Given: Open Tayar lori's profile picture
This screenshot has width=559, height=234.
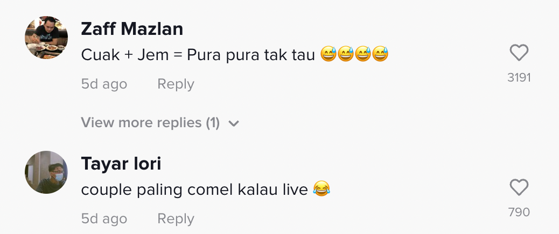Looking at the screenshot, I should 46,172.
